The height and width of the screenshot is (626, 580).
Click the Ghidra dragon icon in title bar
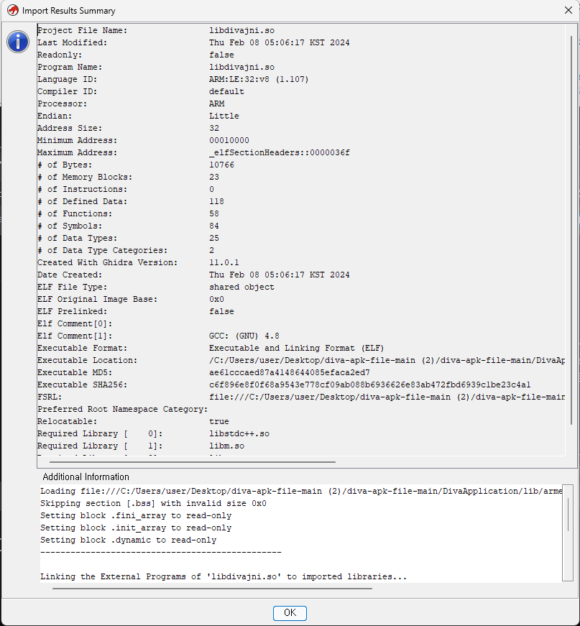pyautogui.click(x=13, y=10)
